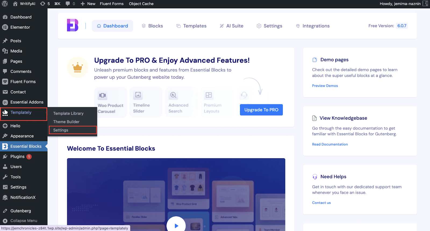Open the Howdy, jemima-naznin account menu
Viewport: 430px width, 231px height.
click(403, 4)
